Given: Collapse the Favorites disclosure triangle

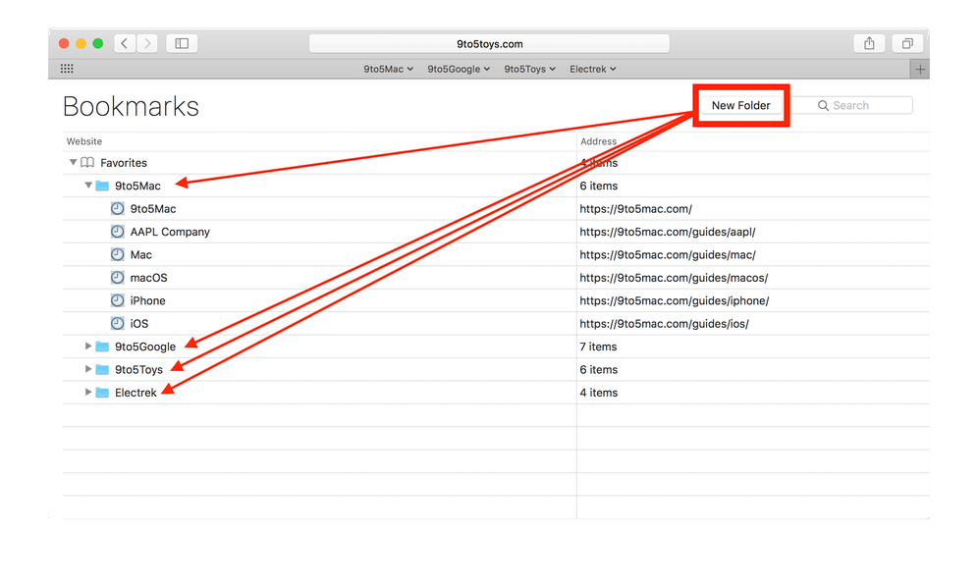Looking at the screenshot, I should click(x=73, y=163).
